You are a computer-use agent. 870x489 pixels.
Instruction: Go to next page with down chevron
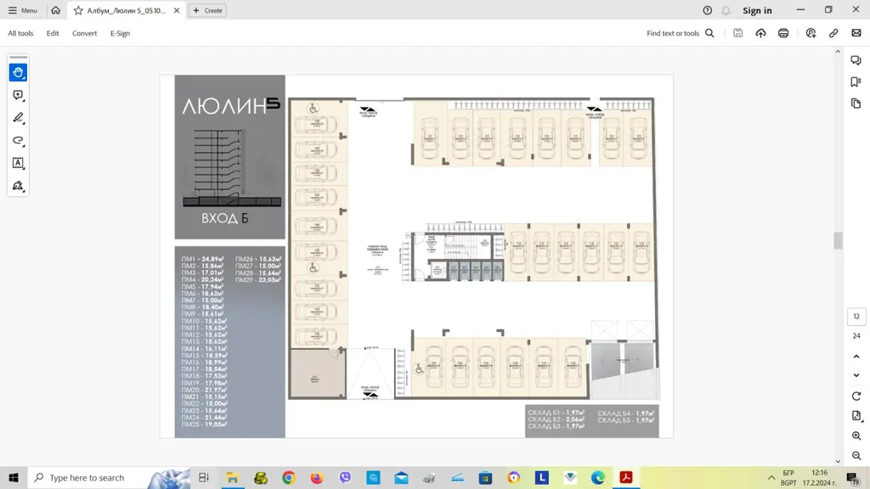pos(856,375)
